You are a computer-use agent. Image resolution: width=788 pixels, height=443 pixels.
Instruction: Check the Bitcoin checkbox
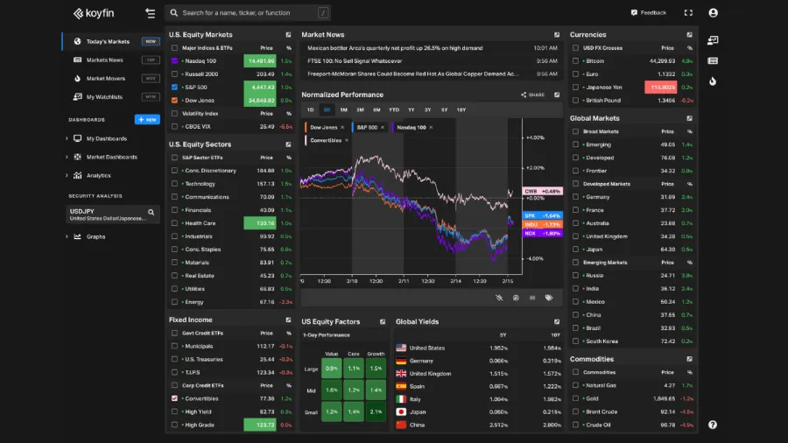[575, 60]
